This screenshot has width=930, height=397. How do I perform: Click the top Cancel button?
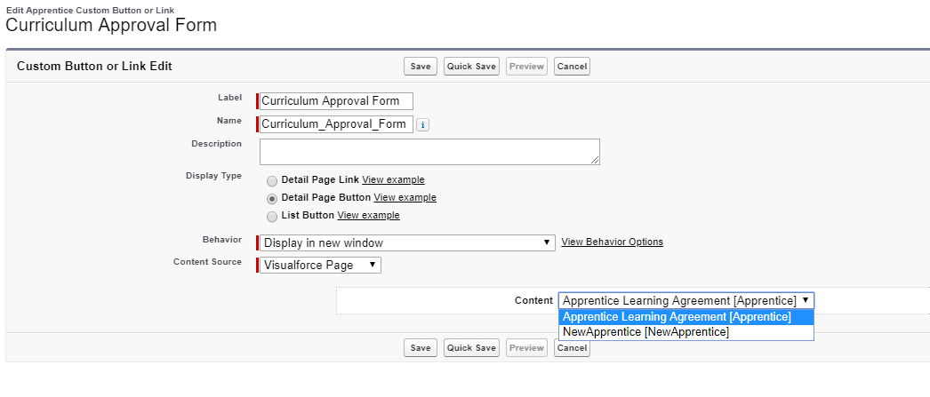pyautogui.click(x=572, y=67)
